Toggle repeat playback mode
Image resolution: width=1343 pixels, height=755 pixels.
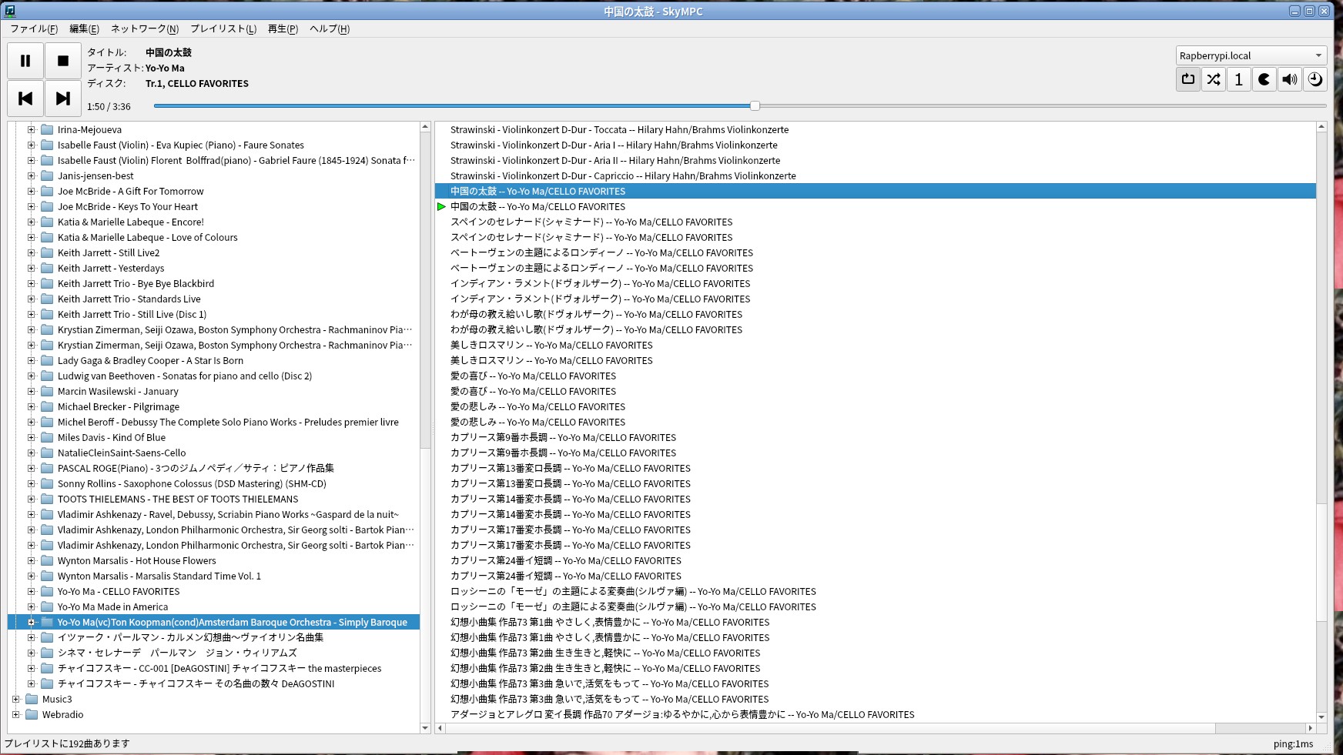point(1188,79)
